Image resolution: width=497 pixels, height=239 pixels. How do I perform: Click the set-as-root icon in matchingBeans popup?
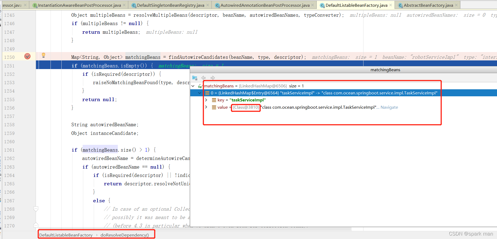click(x=195, y=78)
